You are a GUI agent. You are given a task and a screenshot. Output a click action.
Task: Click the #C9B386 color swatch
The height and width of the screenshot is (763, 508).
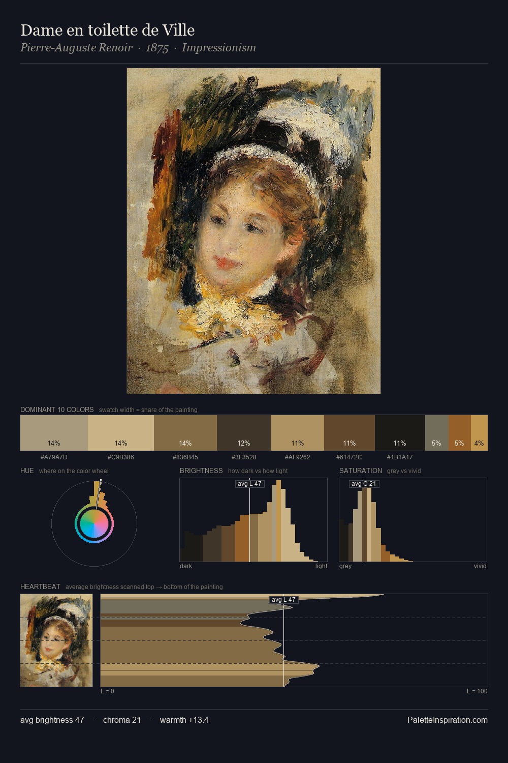[121, 433]
